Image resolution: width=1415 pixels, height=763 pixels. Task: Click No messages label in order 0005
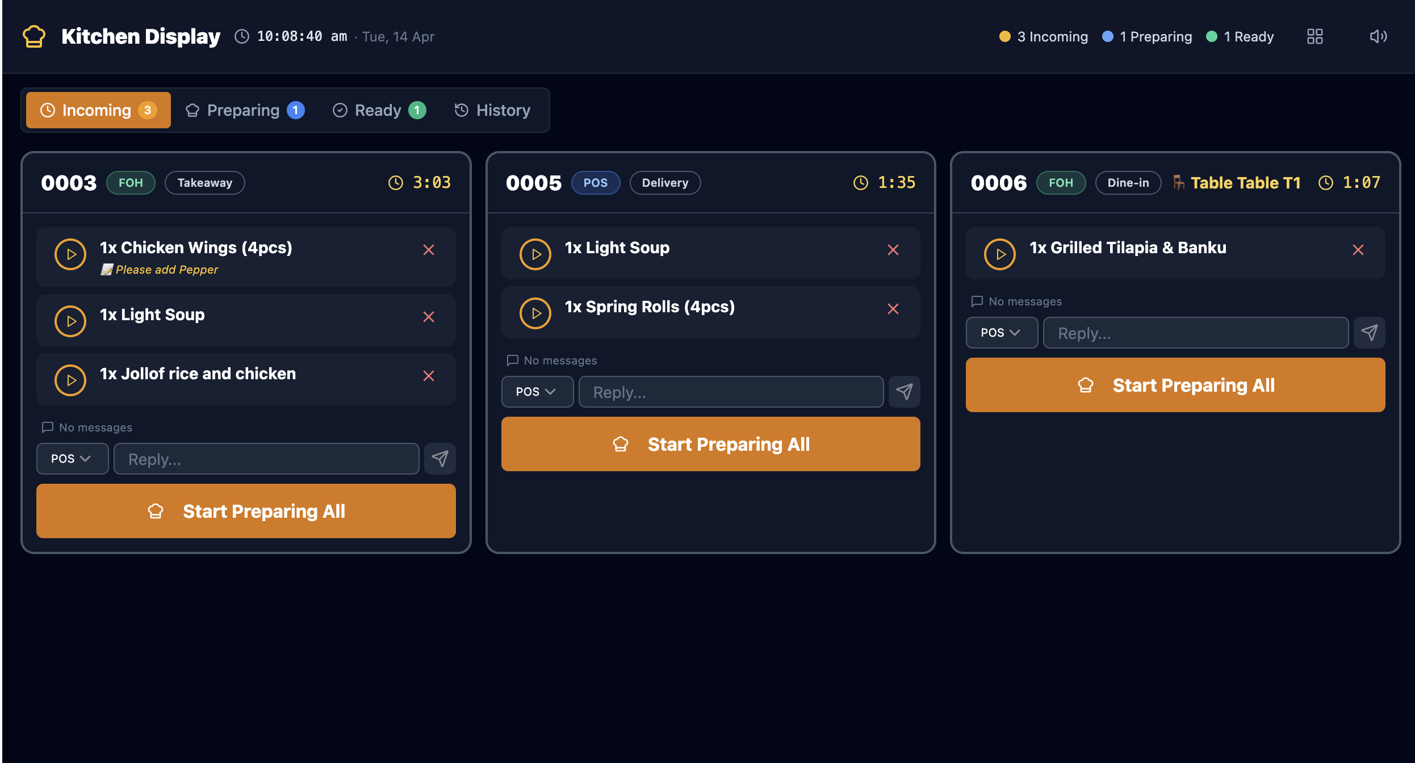coord(552,360)
